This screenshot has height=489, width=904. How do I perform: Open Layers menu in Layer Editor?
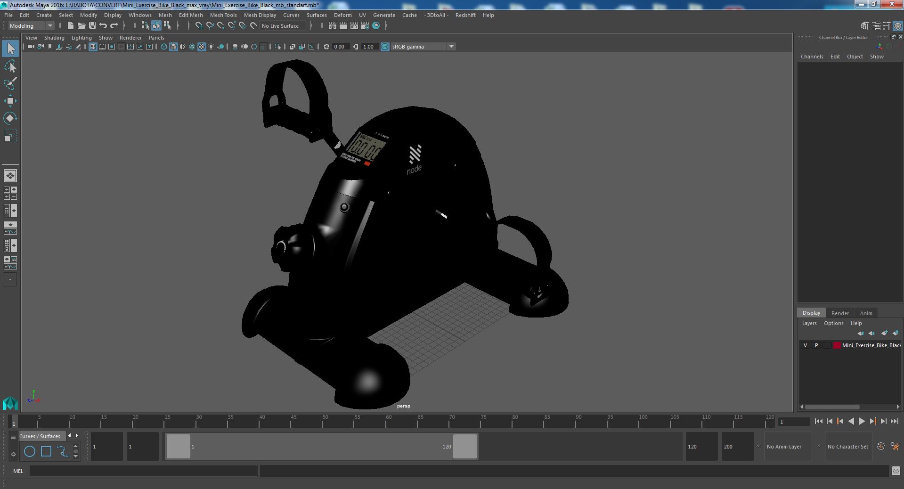pos(809,323)
